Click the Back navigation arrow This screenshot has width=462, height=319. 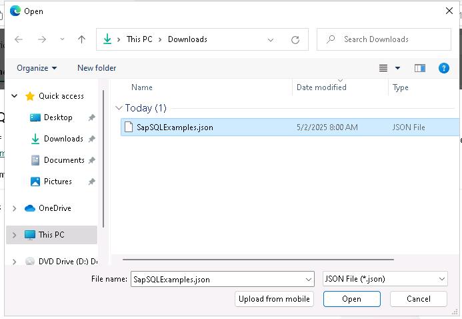(x=19, y=39)
